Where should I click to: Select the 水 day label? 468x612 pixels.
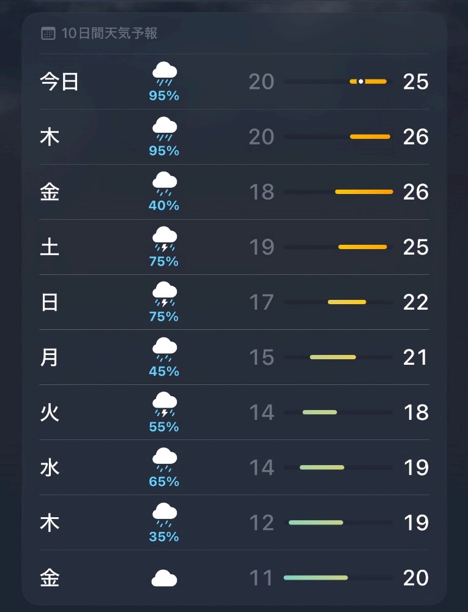point(50,468)
